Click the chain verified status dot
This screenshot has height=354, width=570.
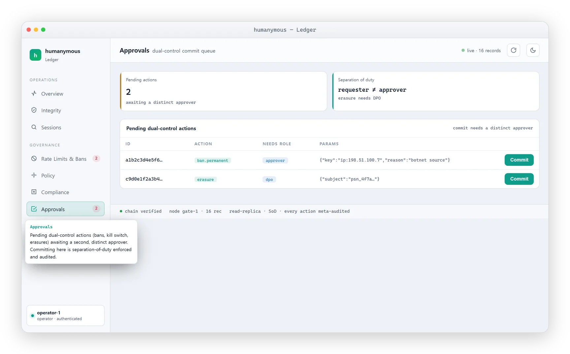coord(121,211)
